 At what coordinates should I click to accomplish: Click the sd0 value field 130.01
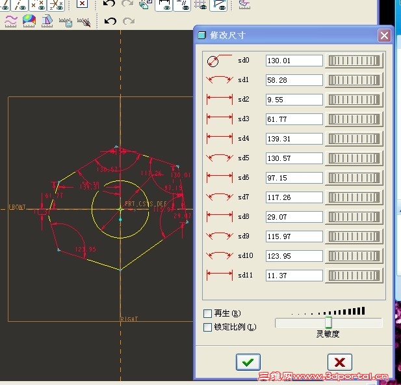coord(294,61)
